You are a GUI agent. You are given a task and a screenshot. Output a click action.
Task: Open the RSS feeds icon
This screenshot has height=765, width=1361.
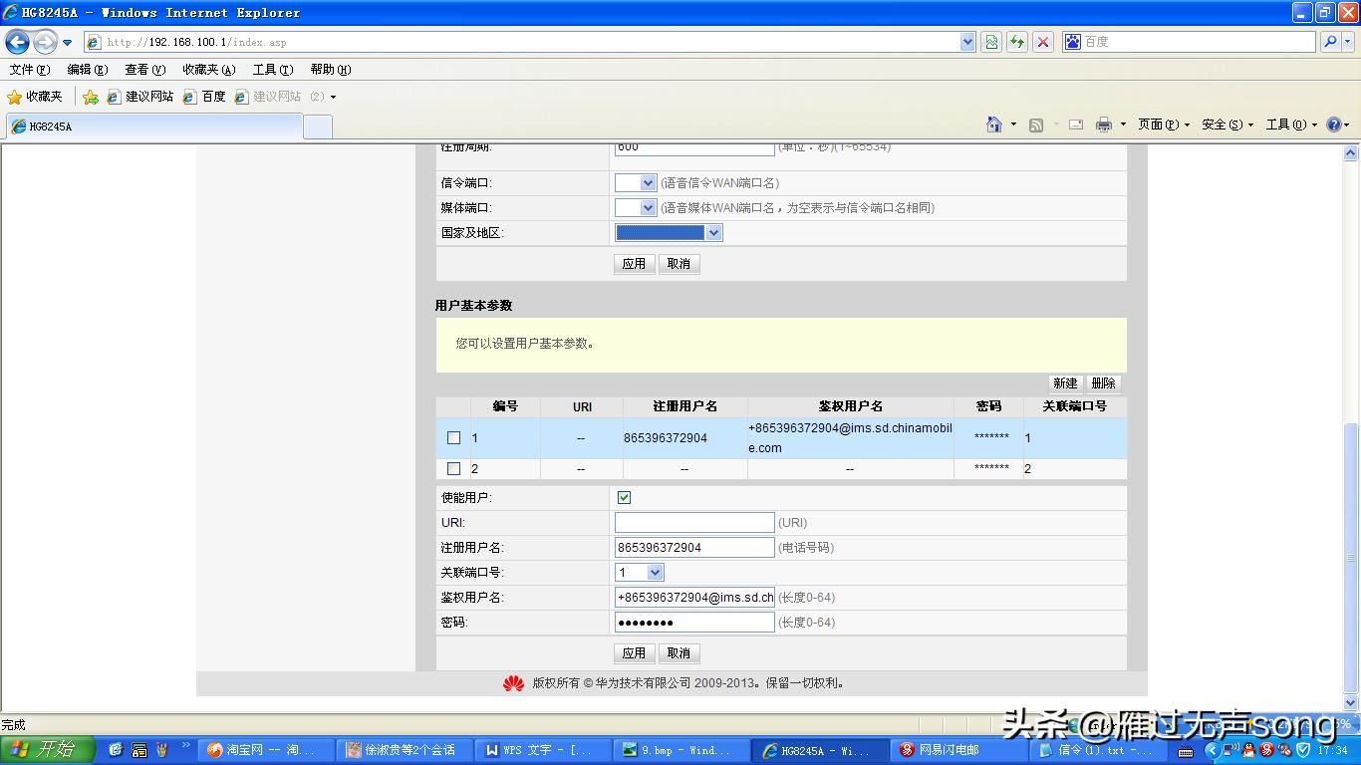tap(1035, 124)
